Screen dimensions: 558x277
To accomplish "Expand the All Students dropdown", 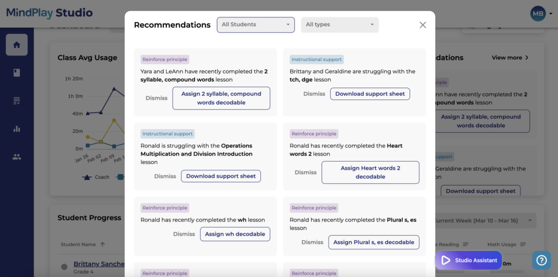I will (256, 25).
